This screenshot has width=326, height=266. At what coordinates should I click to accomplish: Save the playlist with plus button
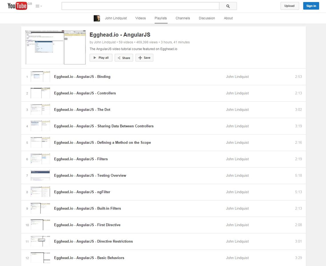tap(144, 58)
